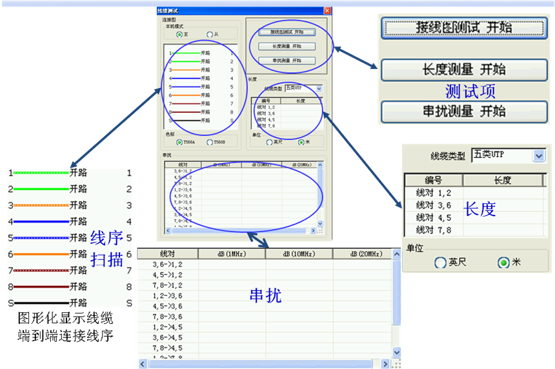555x369 pixels.
Task: Select 英尺 unit in the enlarged length panel
Action: pyautogui.click(x=441, y=263)
